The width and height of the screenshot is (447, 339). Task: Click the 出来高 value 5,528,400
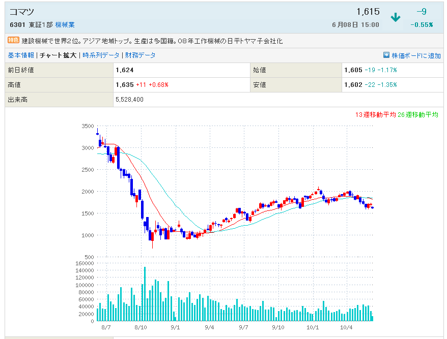[129, 100]
